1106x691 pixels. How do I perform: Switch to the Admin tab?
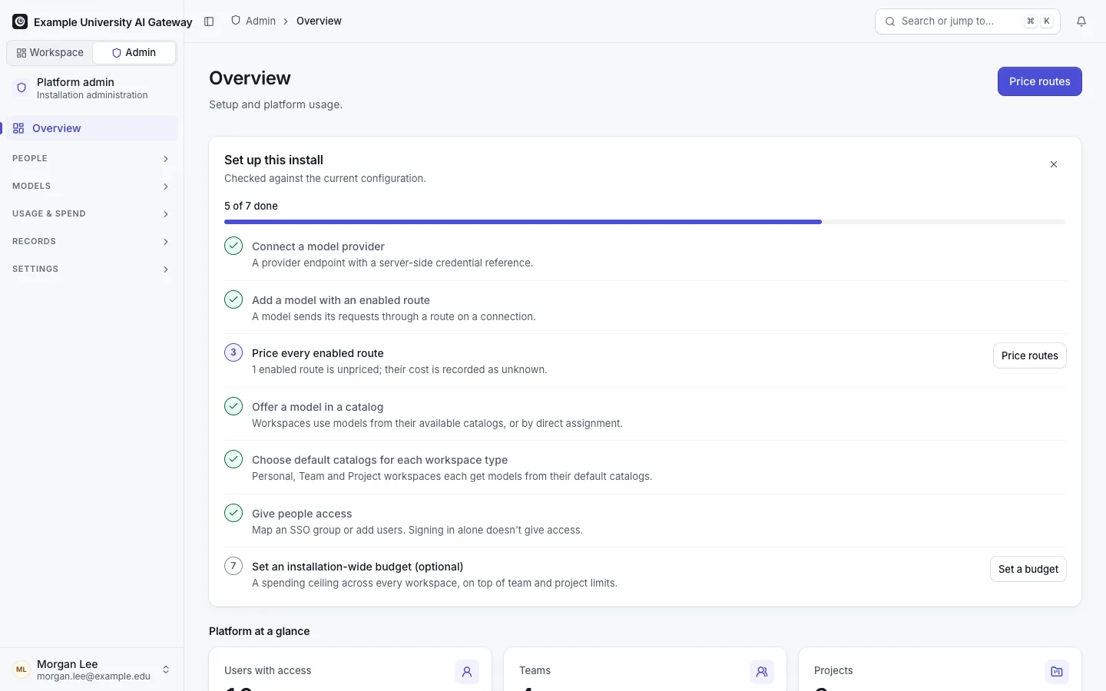click(x=134, y=53)
